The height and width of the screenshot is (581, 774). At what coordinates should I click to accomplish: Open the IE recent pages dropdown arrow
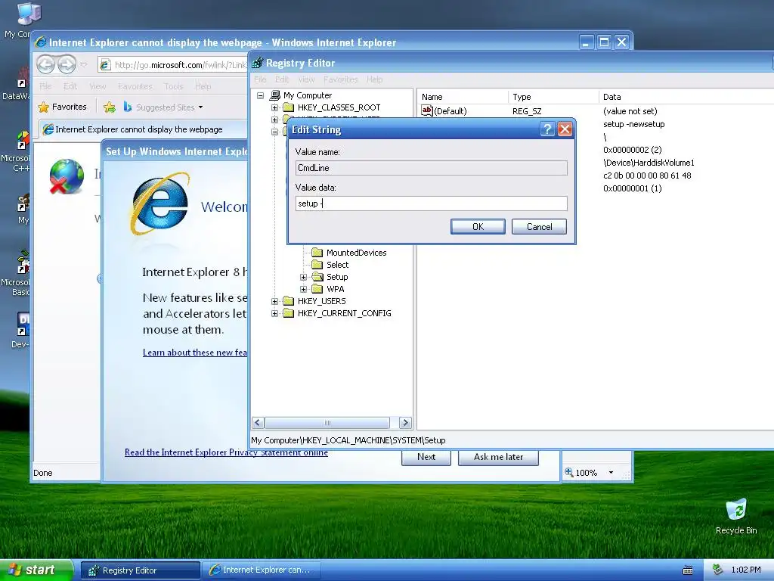click(x=83, y=64)
